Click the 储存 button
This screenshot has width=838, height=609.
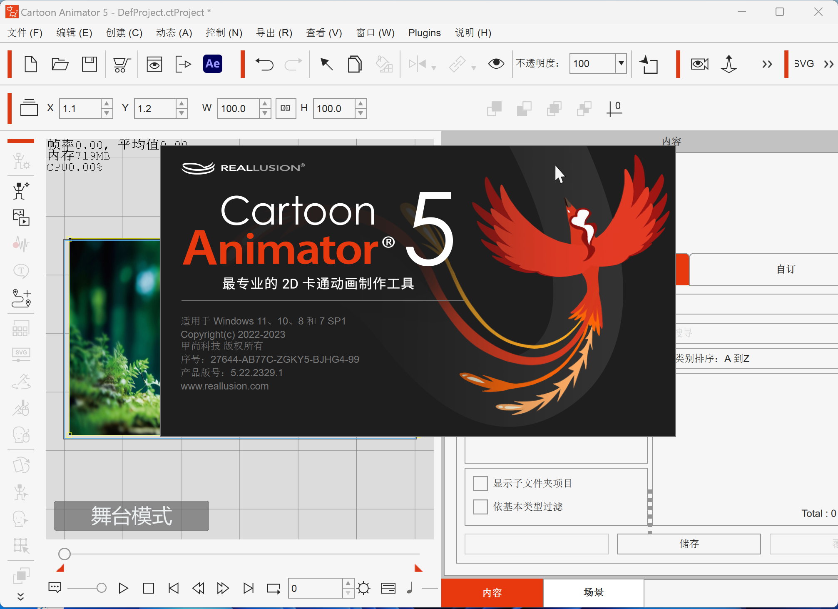tap(689, 544)
